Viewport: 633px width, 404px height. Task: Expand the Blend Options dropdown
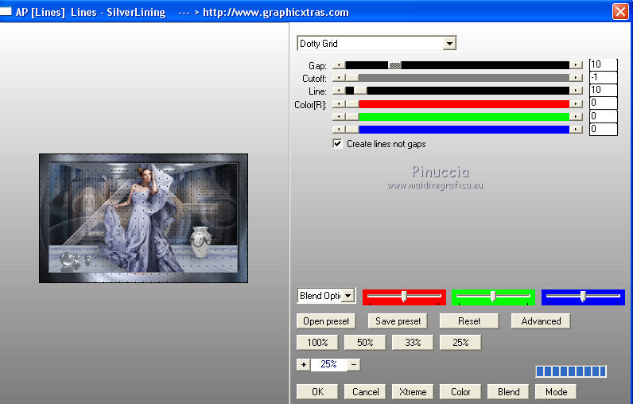(x=348, y=296)
